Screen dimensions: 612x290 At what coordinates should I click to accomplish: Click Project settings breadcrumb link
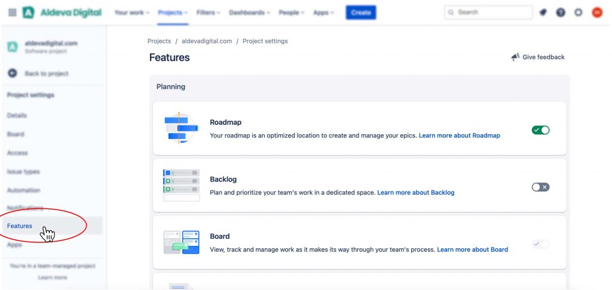point(265,41)
